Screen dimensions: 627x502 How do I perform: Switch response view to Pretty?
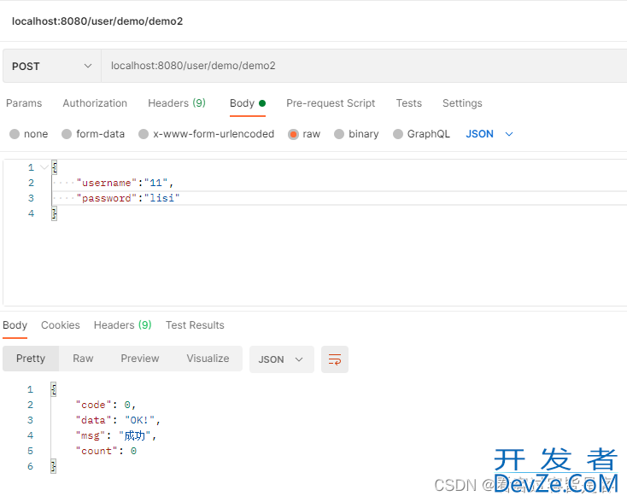(x=31, y=359)
